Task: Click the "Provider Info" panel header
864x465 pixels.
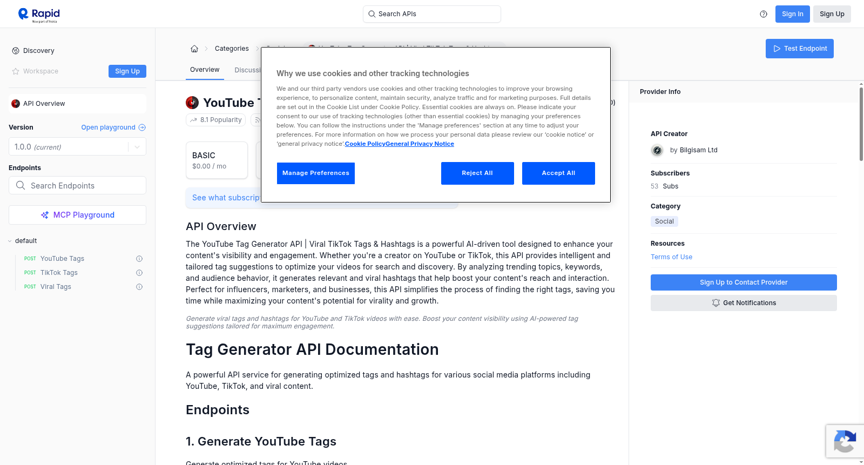Action: tap(660, 92)
